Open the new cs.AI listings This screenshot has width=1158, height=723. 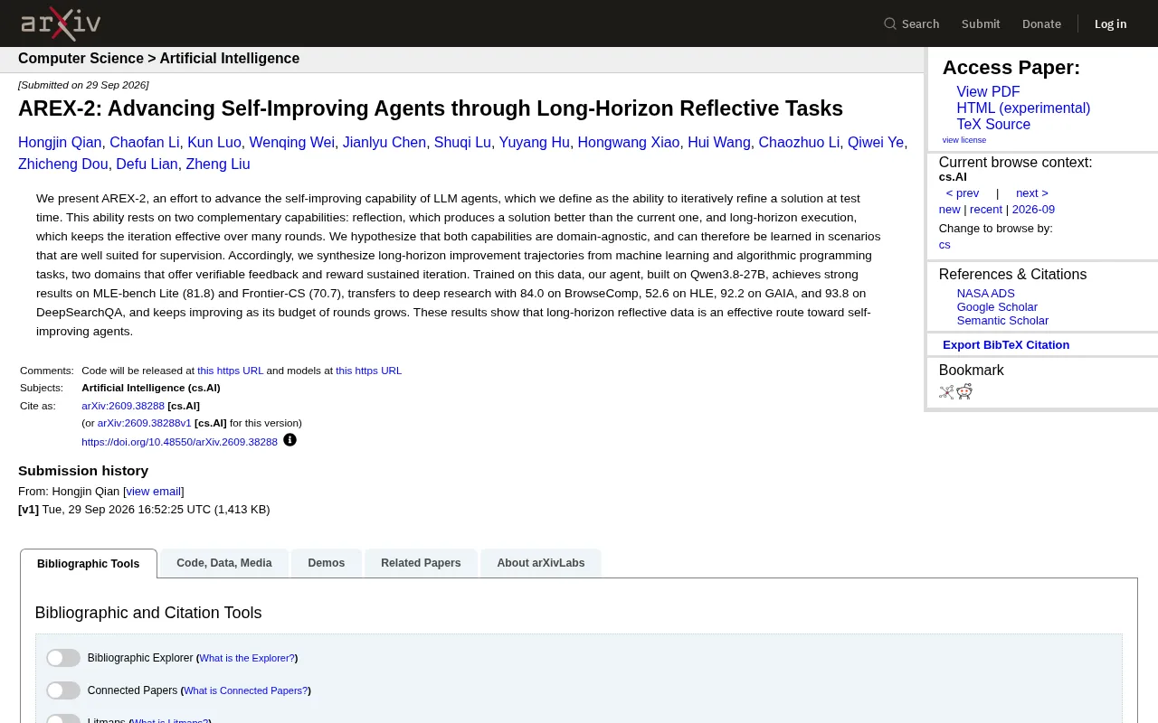click(950, 210)
